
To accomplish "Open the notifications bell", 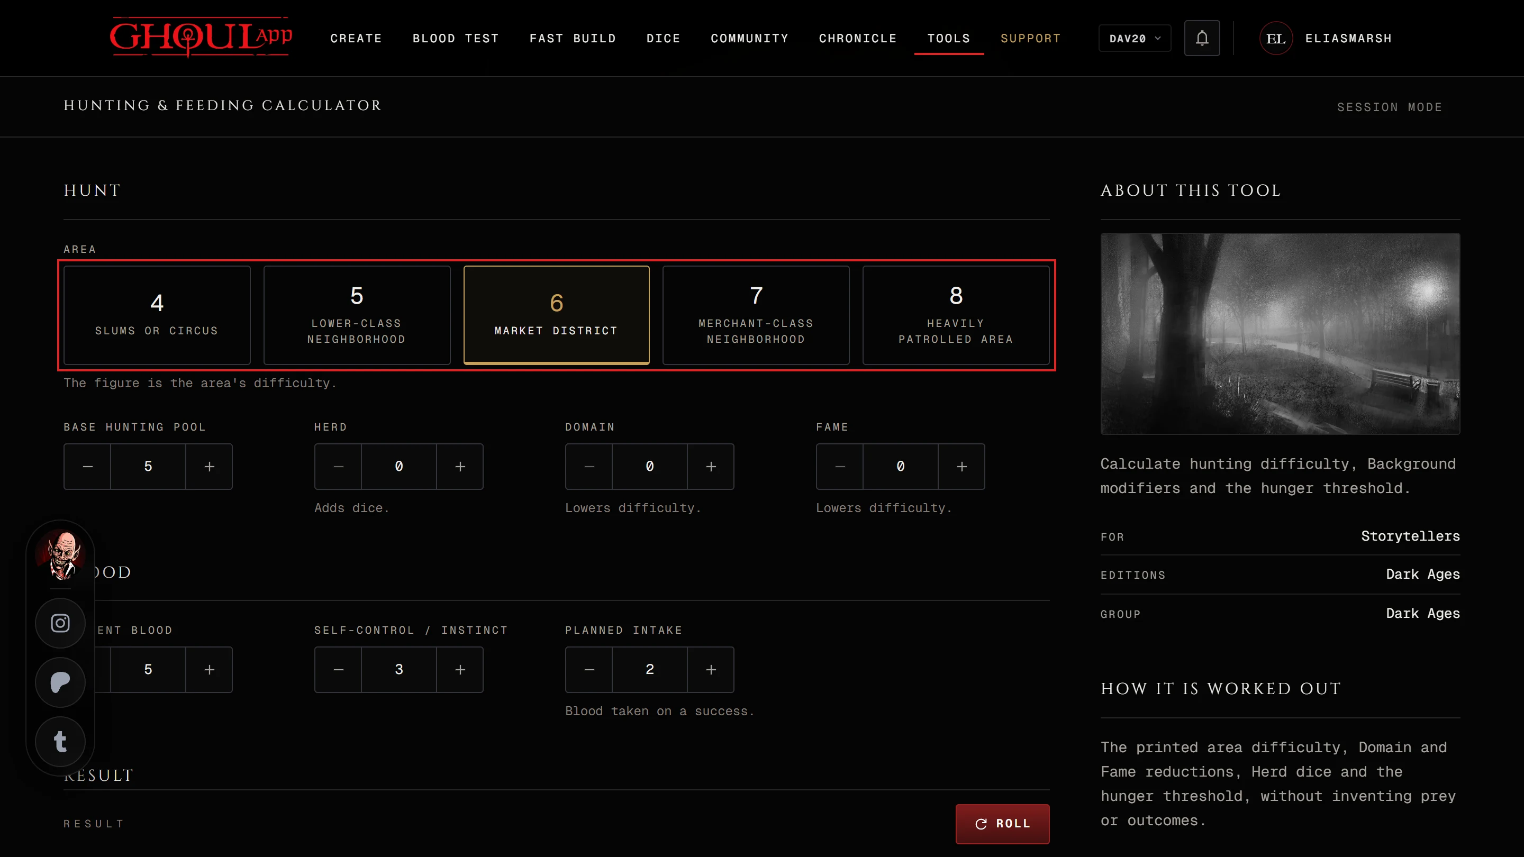I will click(x=1202, y=39).
